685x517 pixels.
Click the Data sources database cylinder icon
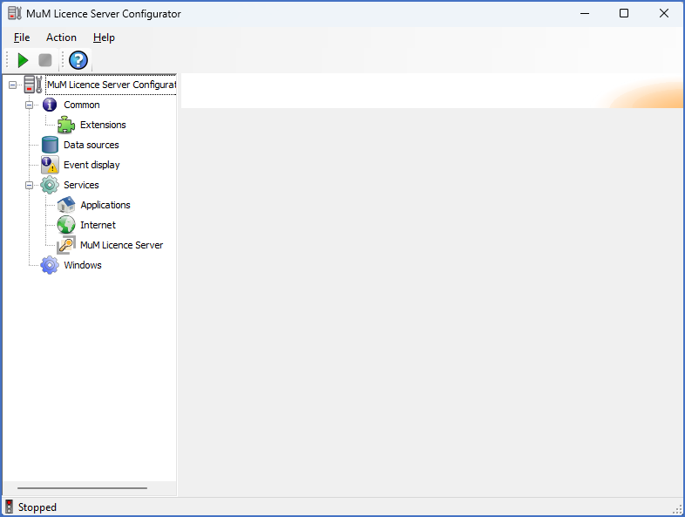click(x=50, y=145)
